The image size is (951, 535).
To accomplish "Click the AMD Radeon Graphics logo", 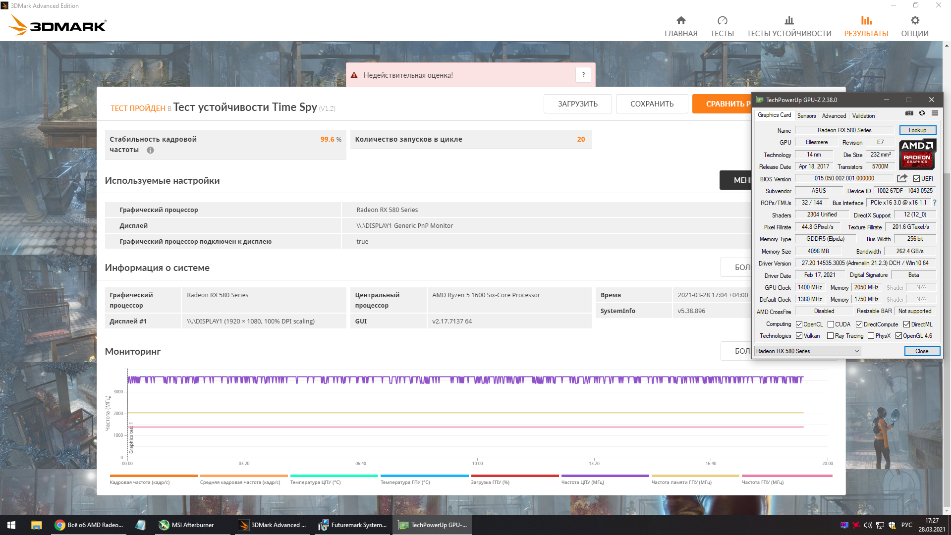I will click(x=917, y=155).
